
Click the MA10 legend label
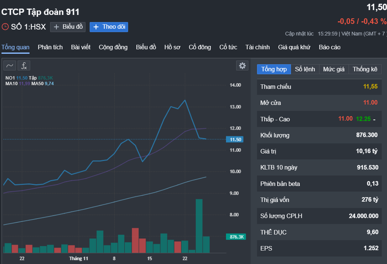click(x=11, y=84)
